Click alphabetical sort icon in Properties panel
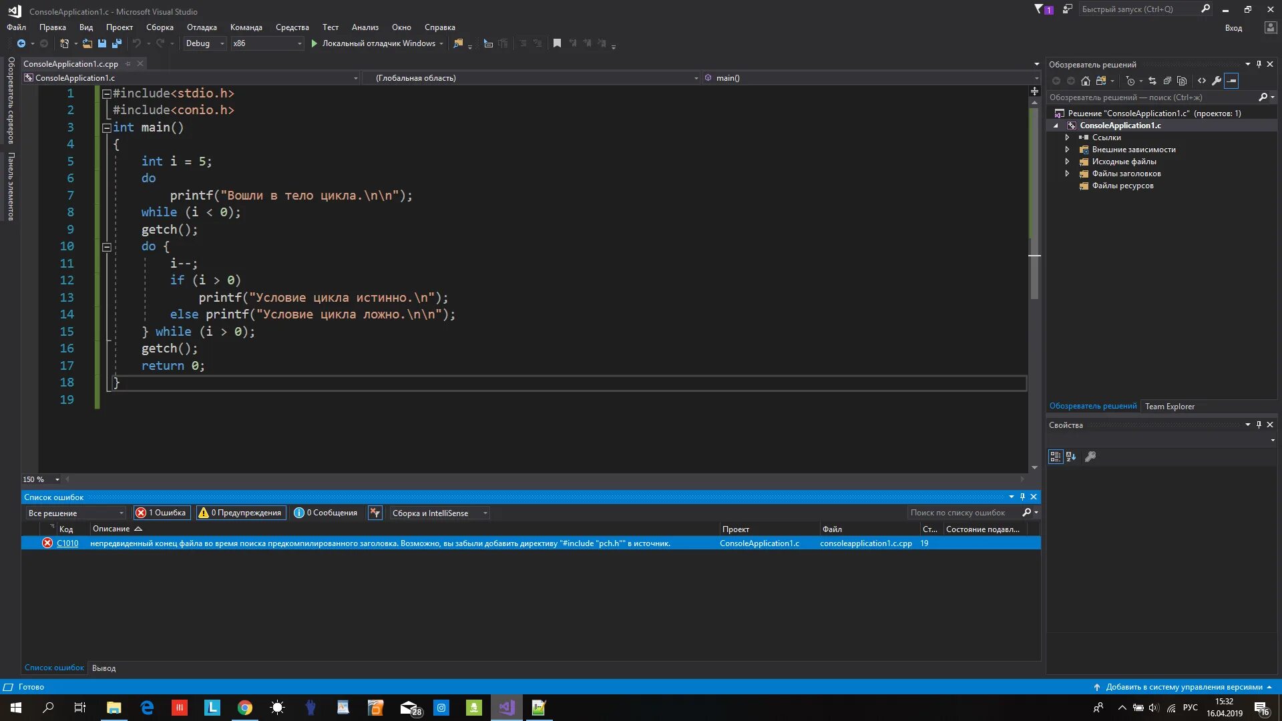 coord(1071,457)
